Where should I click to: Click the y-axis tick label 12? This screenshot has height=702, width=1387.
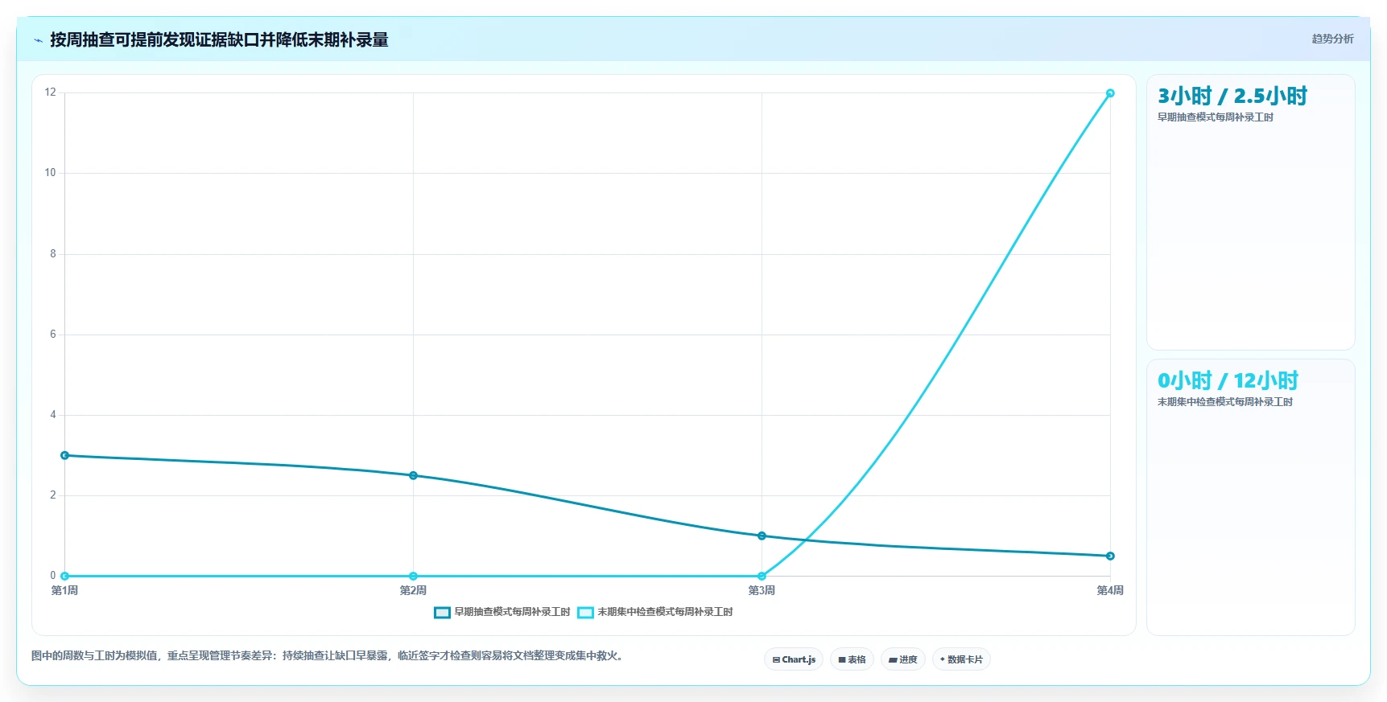pos(50,92)
